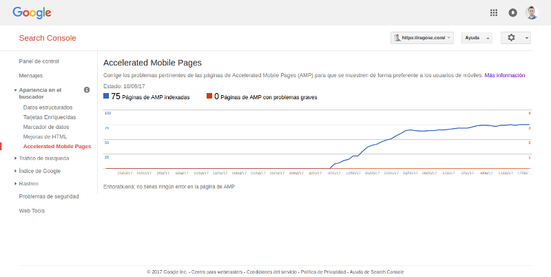Expand the Rastreo section
Image resolution: width=551 pixels, height=277 pixels.
tap(15, 183)
